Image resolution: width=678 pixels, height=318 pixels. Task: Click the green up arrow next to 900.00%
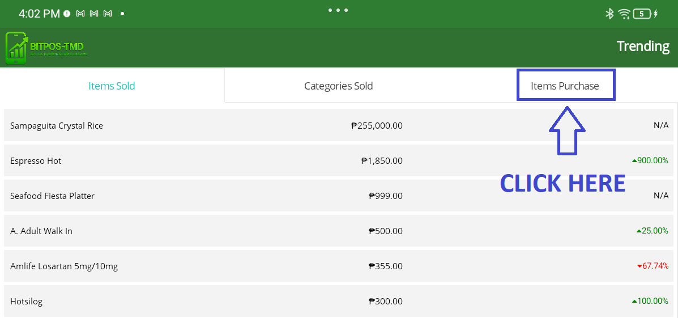coord(634,161)
